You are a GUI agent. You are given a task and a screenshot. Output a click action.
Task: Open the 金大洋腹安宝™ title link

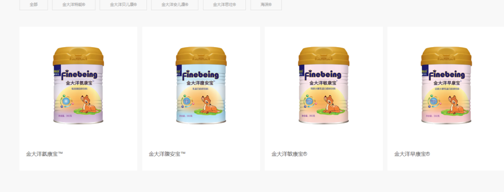[167, 154]
